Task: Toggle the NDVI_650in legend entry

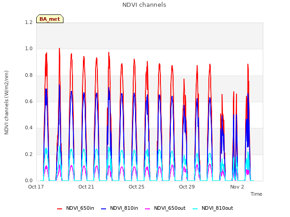Action: (76, 208)
